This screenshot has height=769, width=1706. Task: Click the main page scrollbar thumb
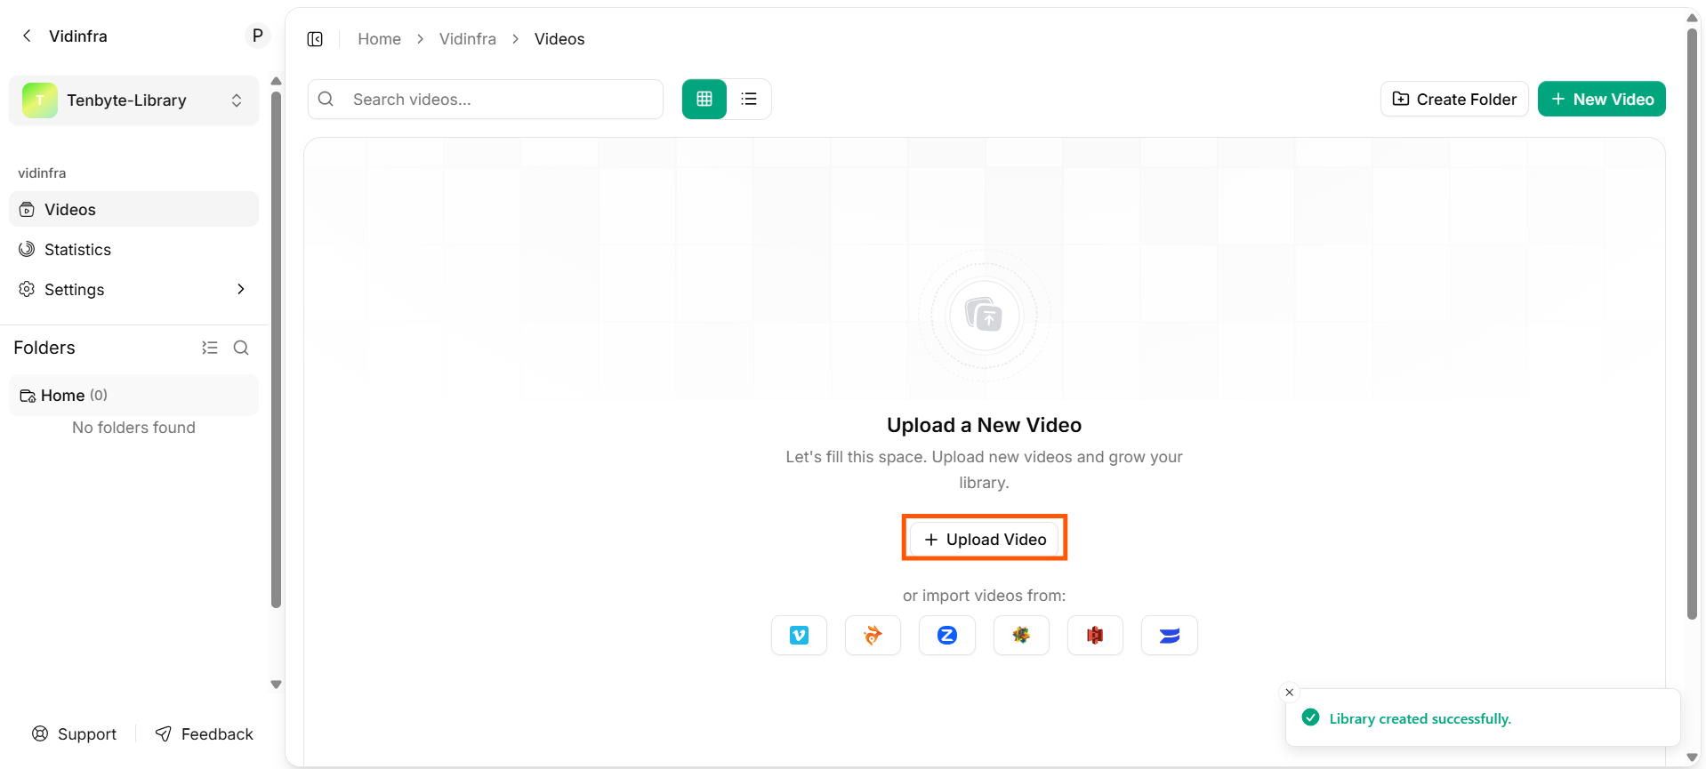tap(1692, 324)
